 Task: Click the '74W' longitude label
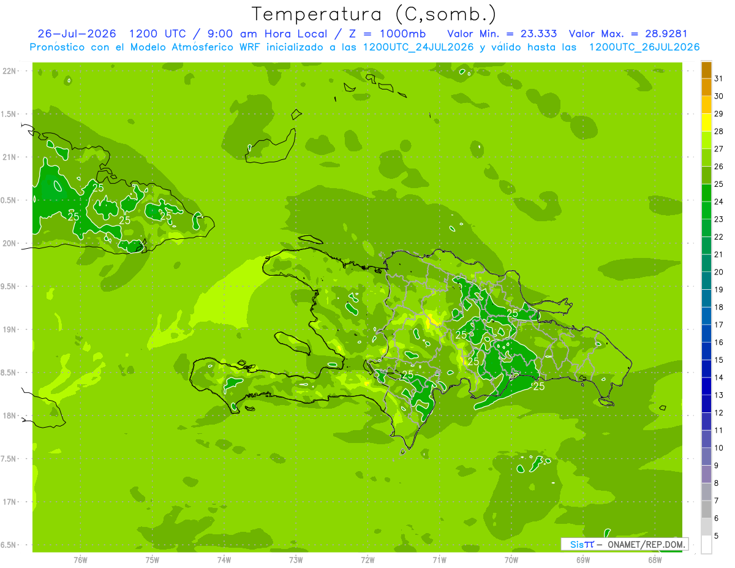pos(224,560)
